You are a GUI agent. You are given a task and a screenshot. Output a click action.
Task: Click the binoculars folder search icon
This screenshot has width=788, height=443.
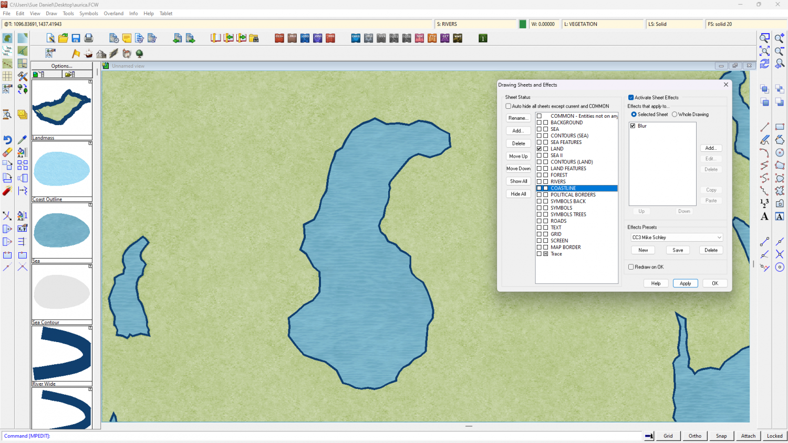(x=254, y=38)
